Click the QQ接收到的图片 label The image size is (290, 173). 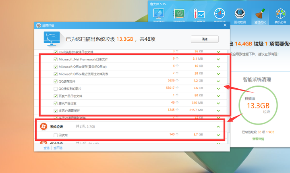coord(70,89)
